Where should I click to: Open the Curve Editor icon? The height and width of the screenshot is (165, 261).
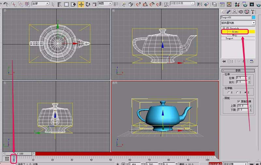(x=222, y=4)
